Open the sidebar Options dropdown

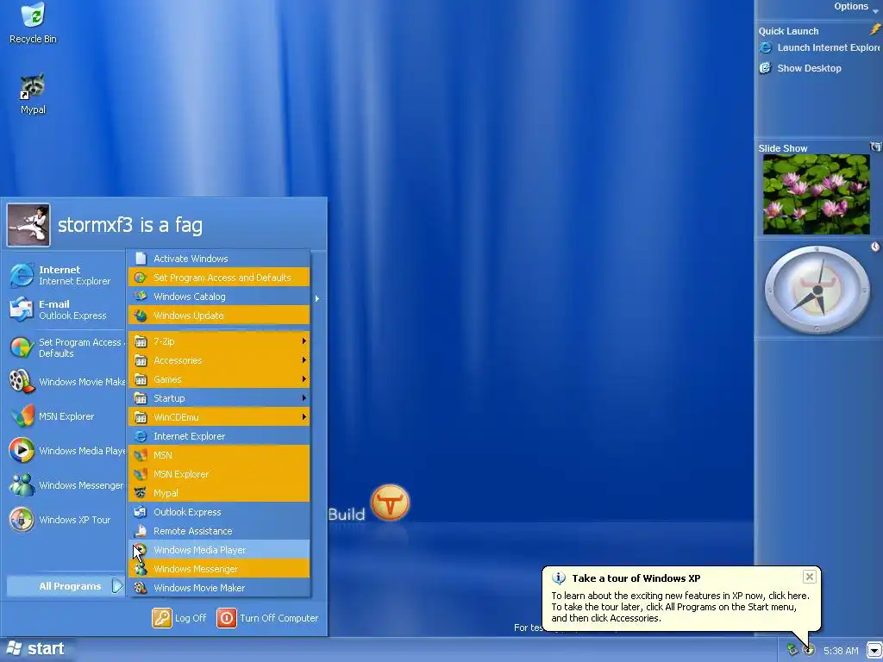point(856,7)
